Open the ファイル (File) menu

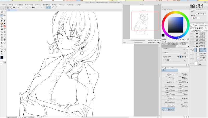[4, 5]
